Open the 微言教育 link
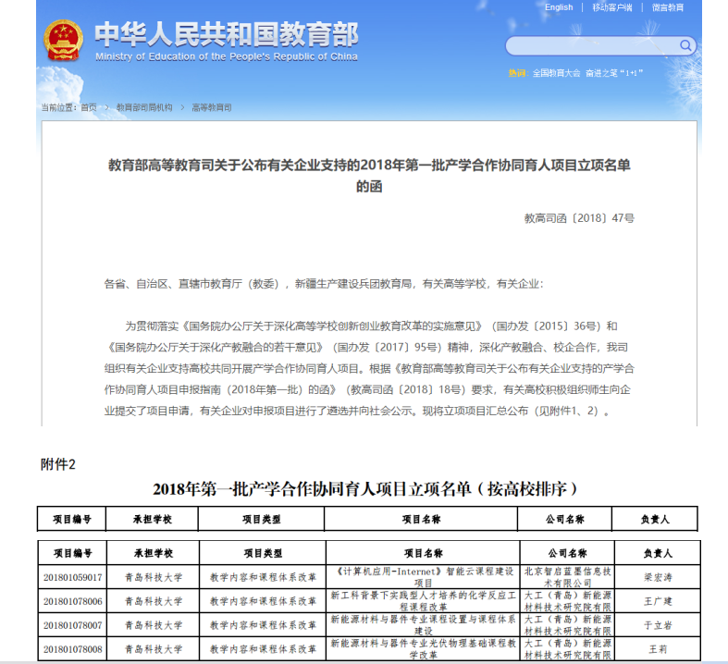The image size is (728, 664). point(667,7)
